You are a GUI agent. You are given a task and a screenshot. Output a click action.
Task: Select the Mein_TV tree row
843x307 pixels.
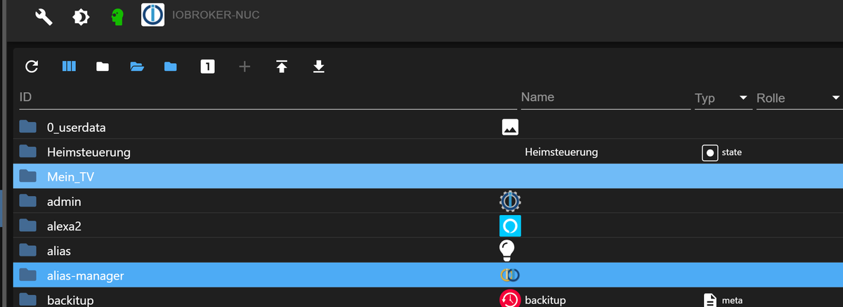(x=70, y=177)
